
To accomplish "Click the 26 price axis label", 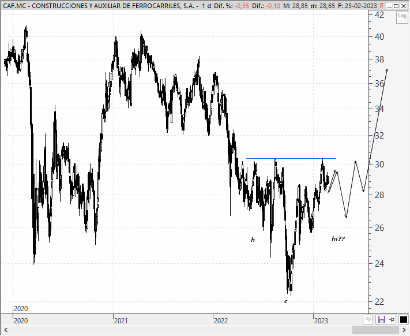I will pos(379,228).
